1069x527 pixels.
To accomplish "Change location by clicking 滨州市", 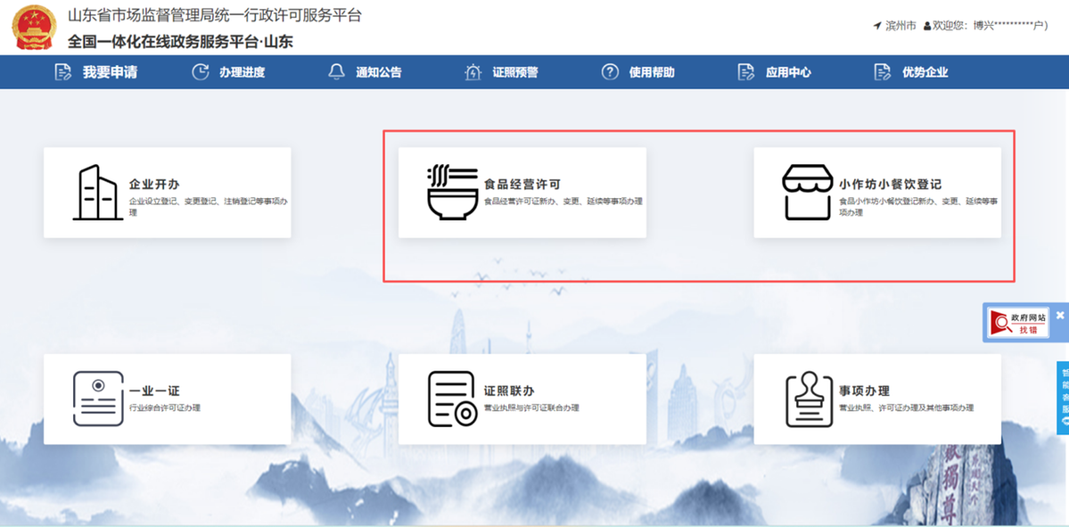I will [x=900, y=26].
